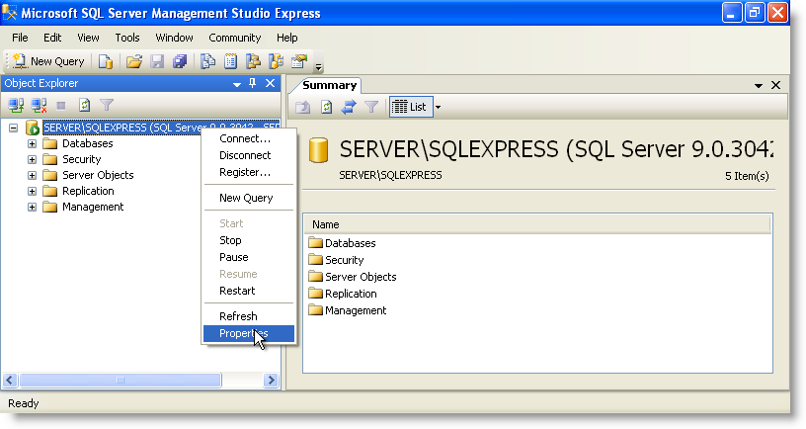Select Management in the Summary list
The height and width of the screenshot is (429, 806).
tap(356, 310)
